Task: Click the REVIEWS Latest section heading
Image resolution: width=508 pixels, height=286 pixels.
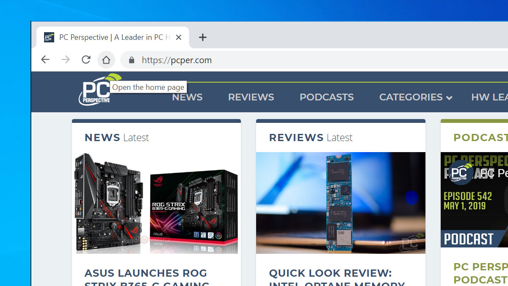Action: pyautogui.click(x=311, y=138)
